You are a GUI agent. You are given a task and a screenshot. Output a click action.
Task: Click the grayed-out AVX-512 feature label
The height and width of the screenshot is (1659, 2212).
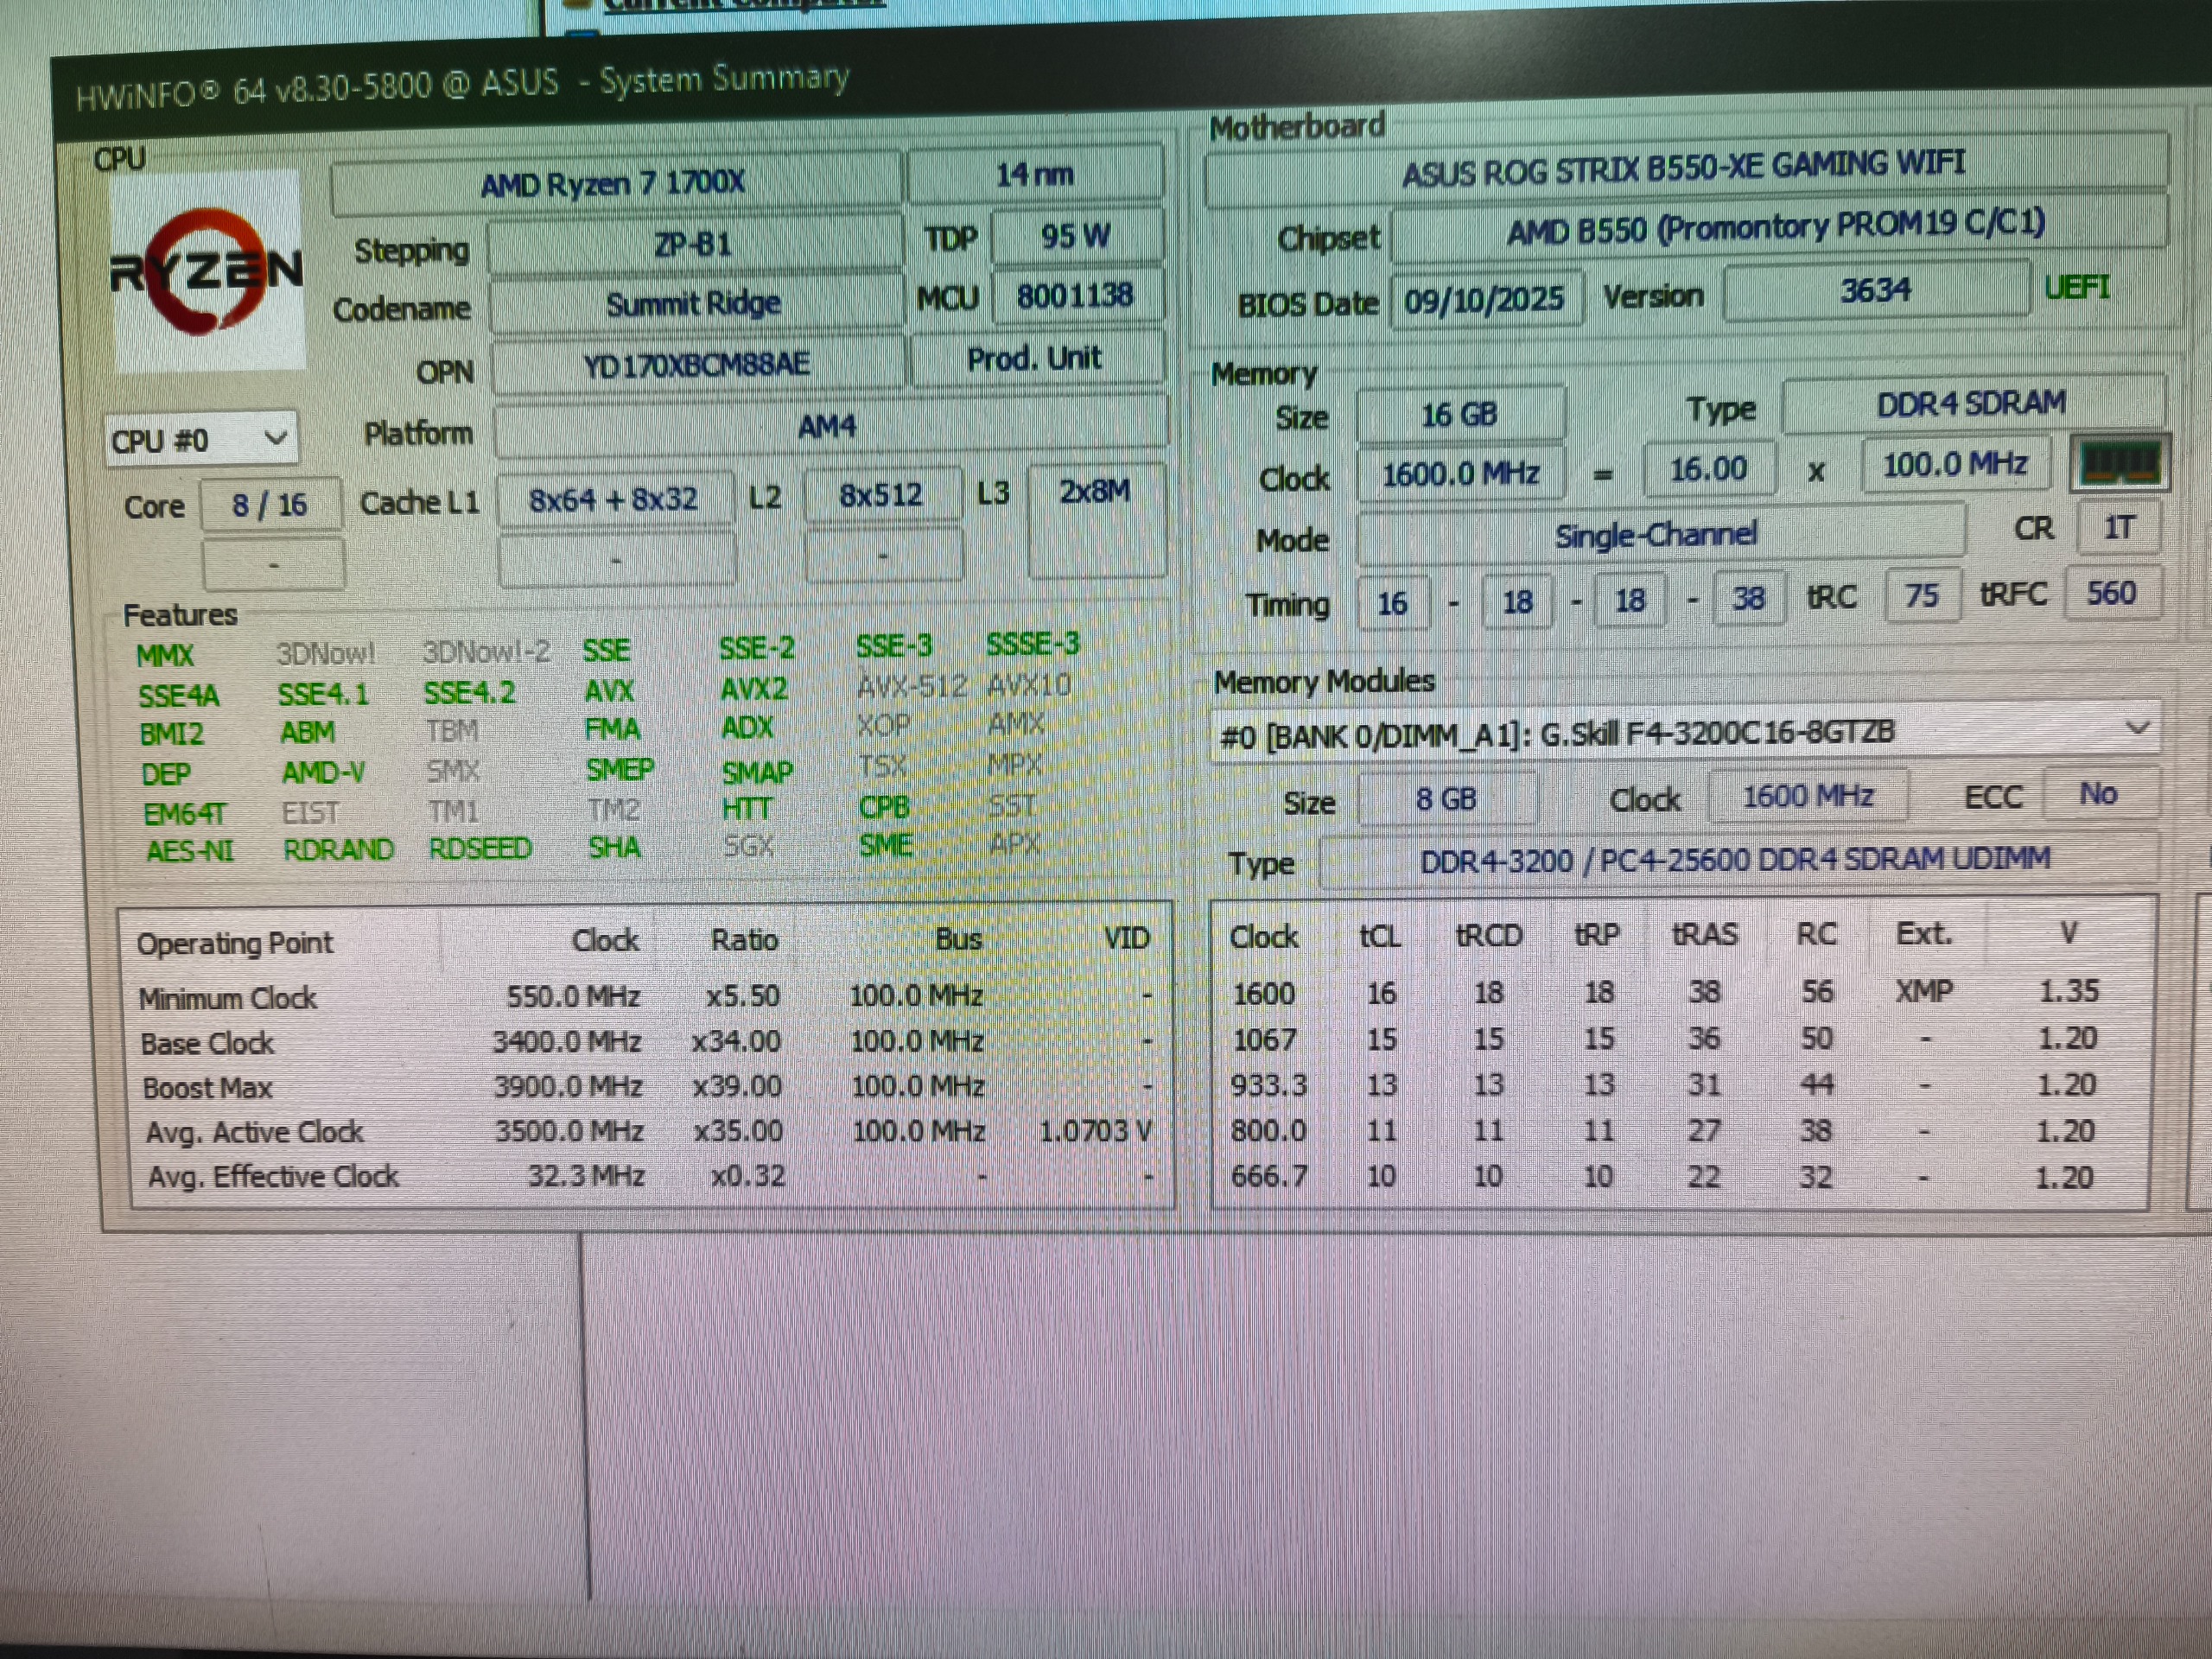[x=912, y=686]
